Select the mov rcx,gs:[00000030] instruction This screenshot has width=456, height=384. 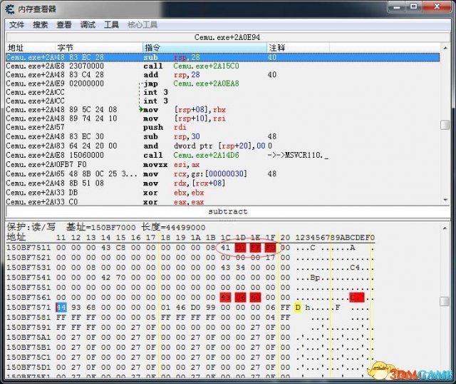point(223,174)
